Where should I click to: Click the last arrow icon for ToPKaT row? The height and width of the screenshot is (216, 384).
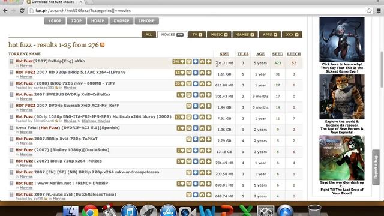click(209, 139)
